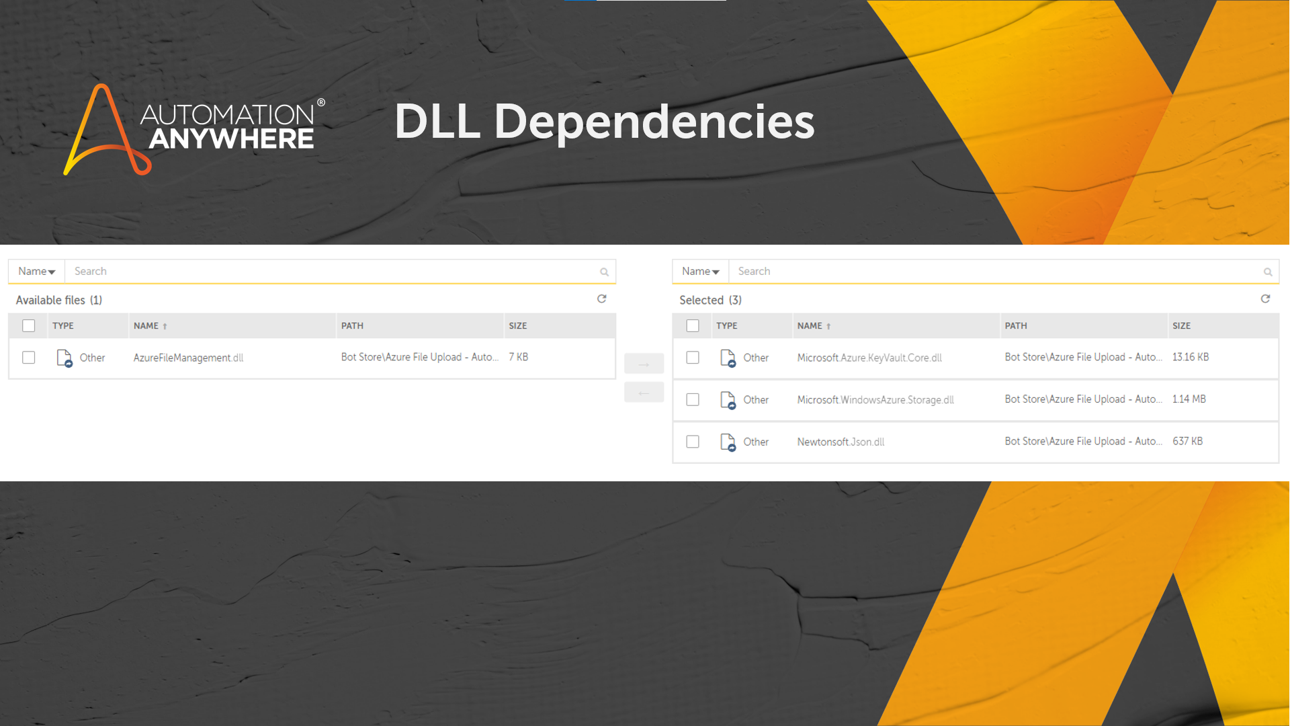Click PATH column header in Available files
Image resolution: width=1290 pixels, height=726 pixels.
[352, 326]
